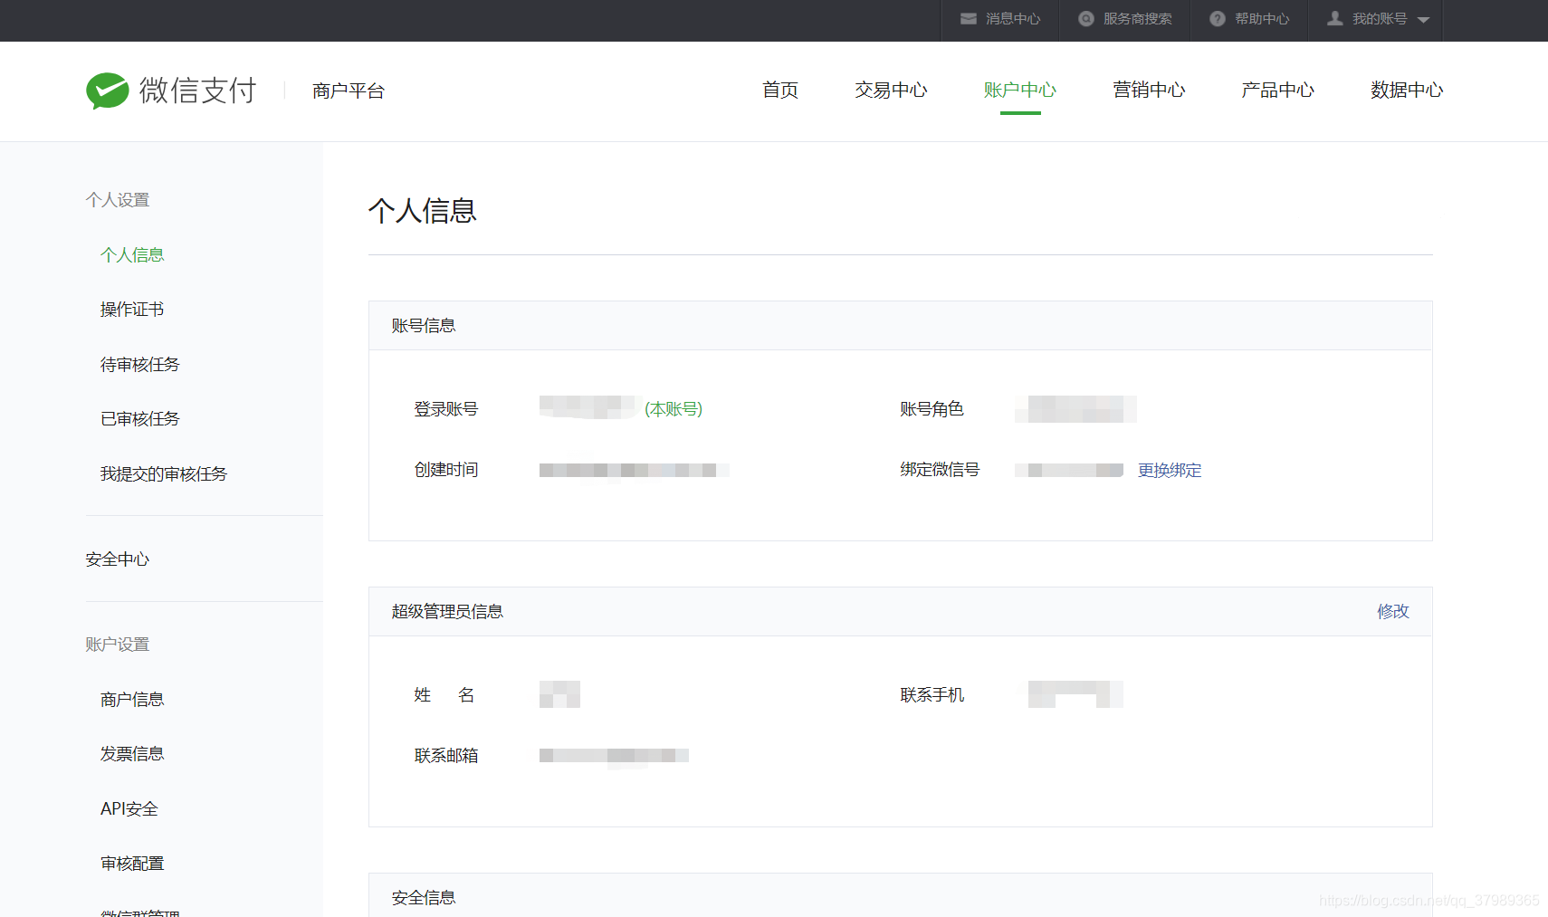This screenshot has width=1548, height=917.
Task: Open 产品中心 navigation tab
Action: pyautogui.click(x=1277, y=90)
